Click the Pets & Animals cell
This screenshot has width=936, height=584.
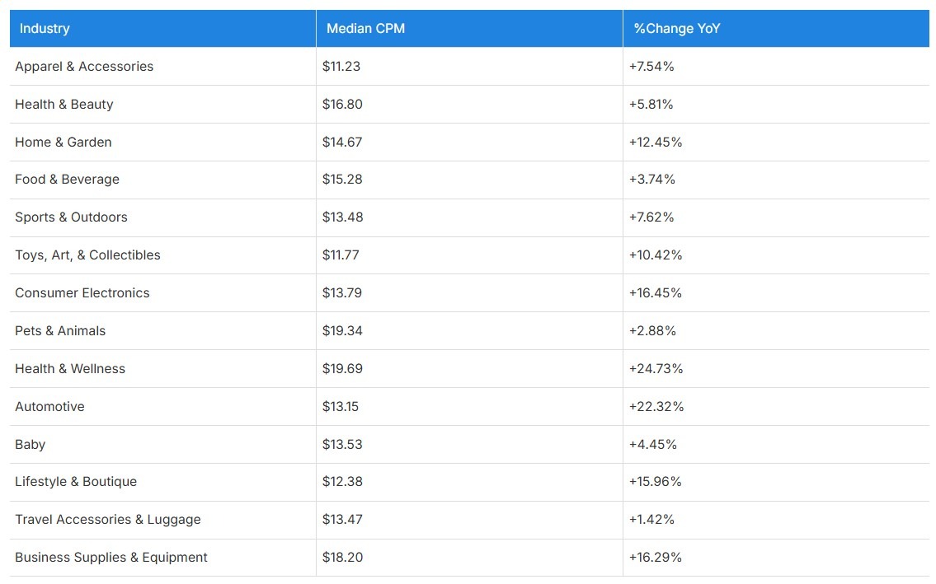coord(60,331)
